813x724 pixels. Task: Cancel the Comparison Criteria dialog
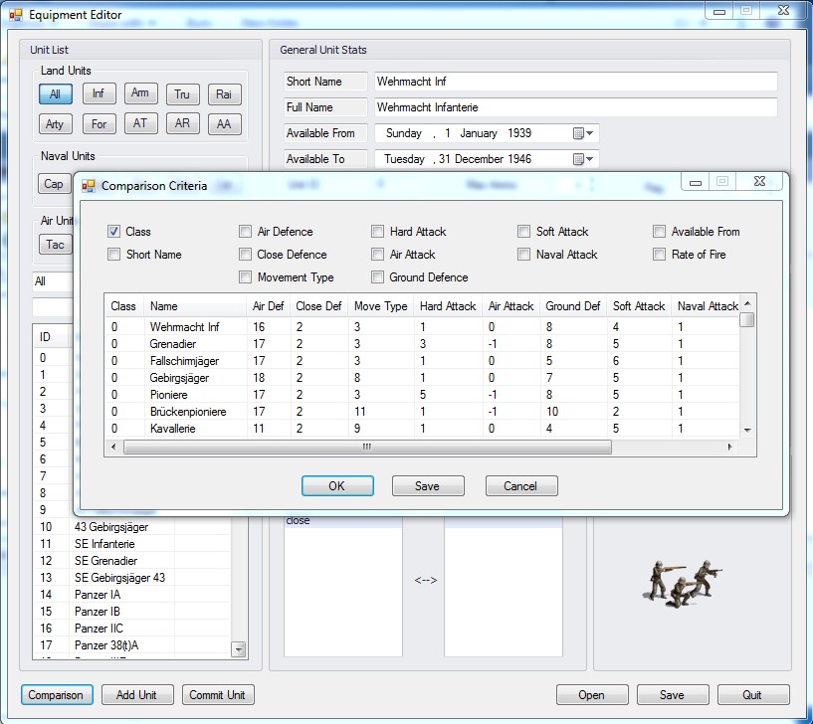tap(521, 486)
